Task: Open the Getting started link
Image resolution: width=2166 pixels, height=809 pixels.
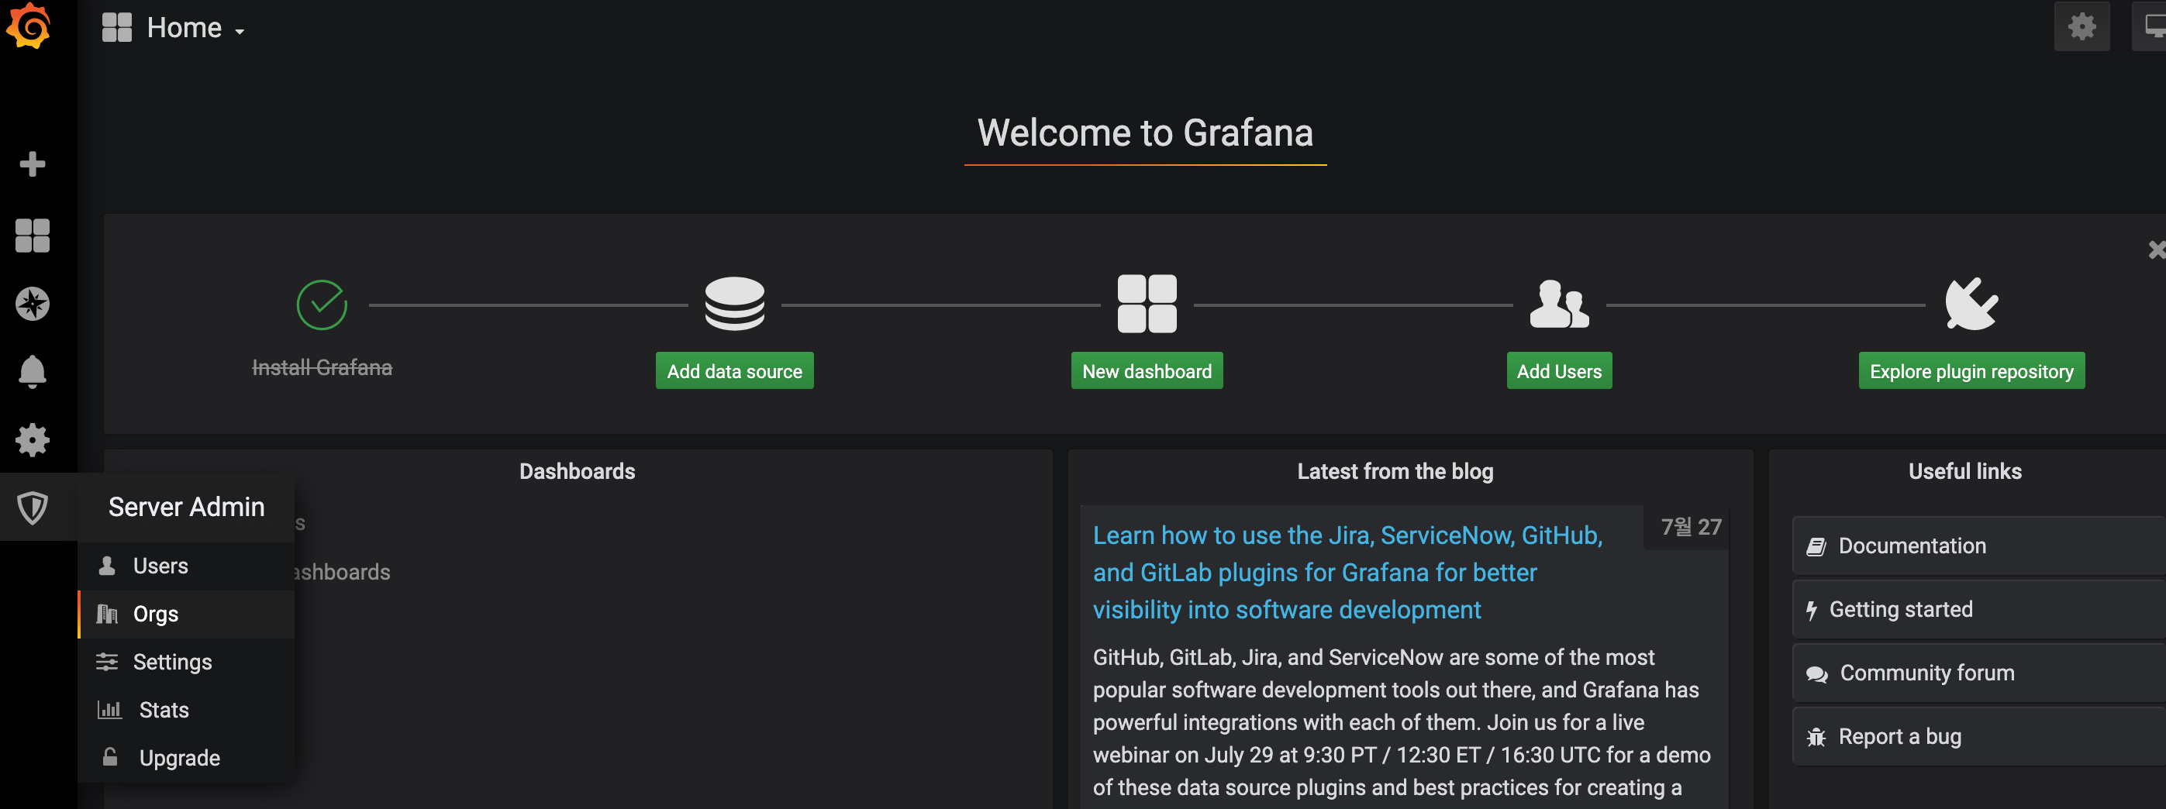Action: [x=1978, y=610]
